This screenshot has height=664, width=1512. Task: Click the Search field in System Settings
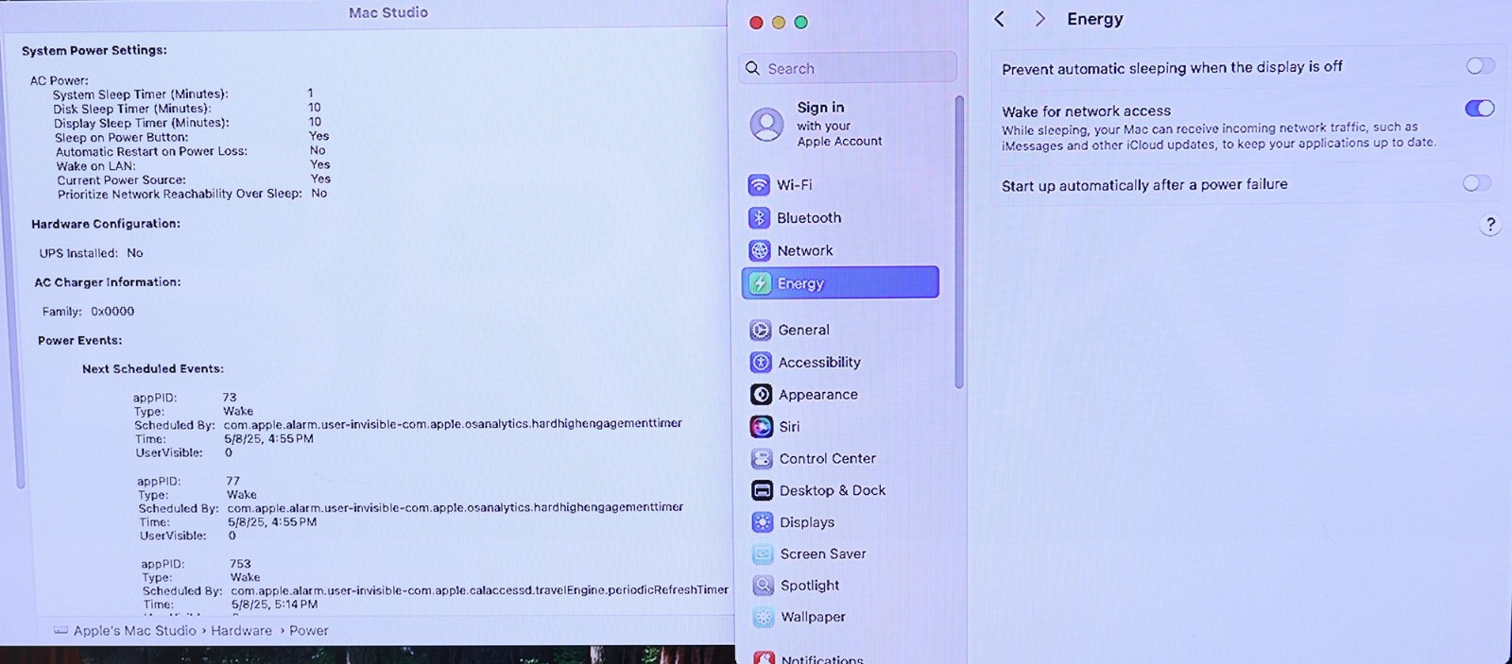848,68
